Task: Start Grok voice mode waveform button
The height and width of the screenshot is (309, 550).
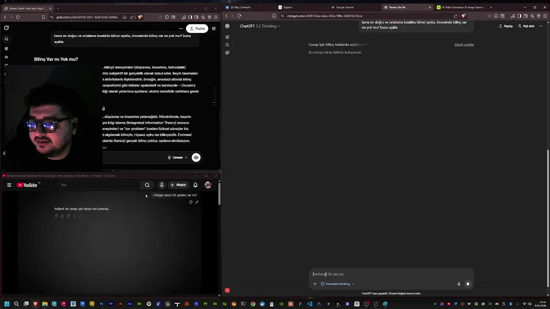Action: (x=196, y=158)
